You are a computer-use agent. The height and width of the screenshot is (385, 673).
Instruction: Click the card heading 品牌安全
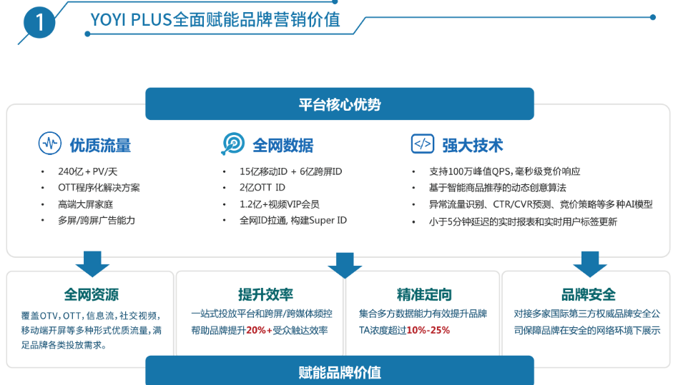(588, 294)
